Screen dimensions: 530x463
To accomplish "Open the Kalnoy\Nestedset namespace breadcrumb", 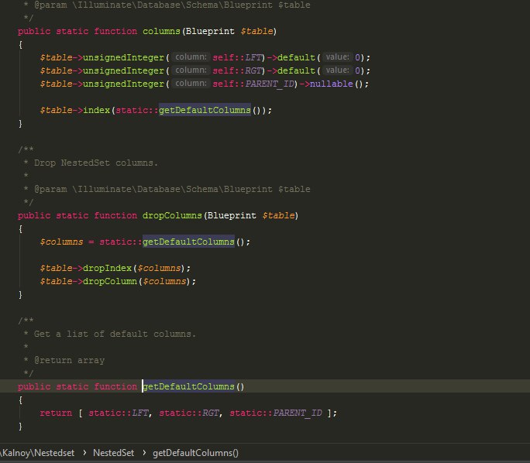I will tap(37, 453).
